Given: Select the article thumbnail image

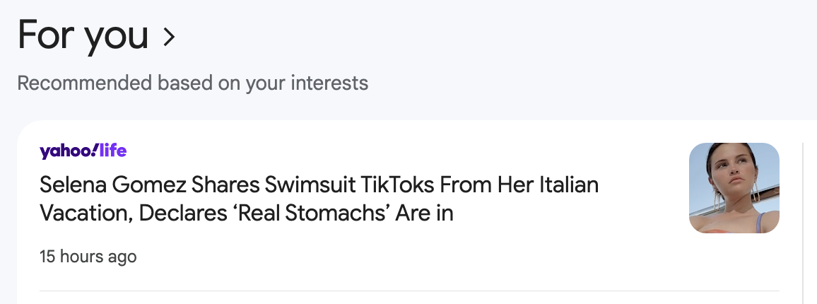Looking at the screenshot, I should (734, 188).
